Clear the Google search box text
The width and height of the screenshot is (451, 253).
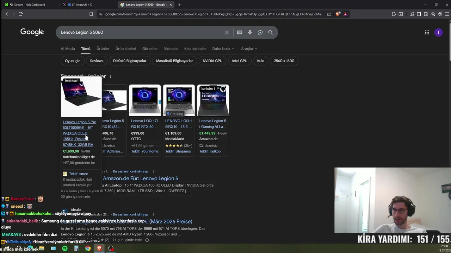227,32
